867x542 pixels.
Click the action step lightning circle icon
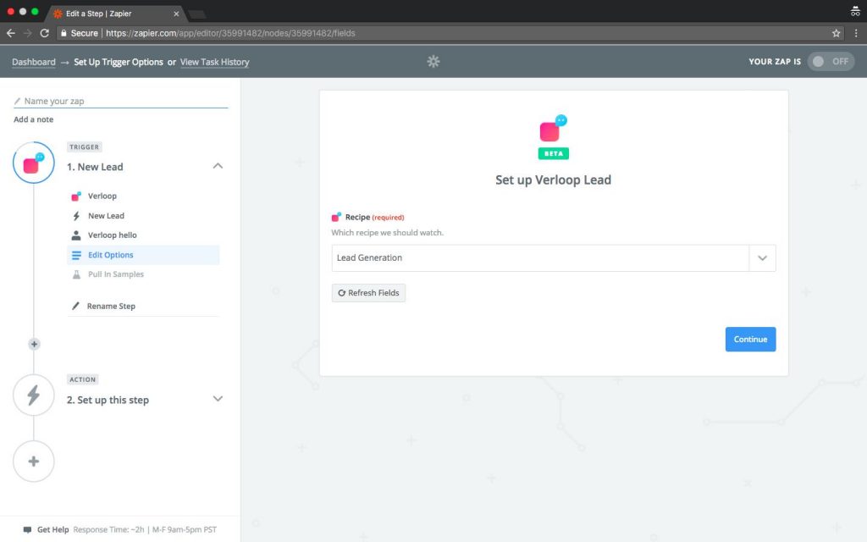coord(34,395)
